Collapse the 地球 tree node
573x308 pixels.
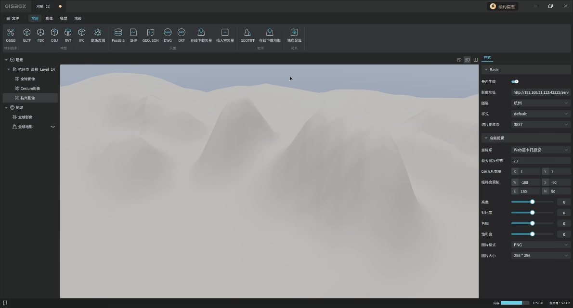tap(6, 108)
